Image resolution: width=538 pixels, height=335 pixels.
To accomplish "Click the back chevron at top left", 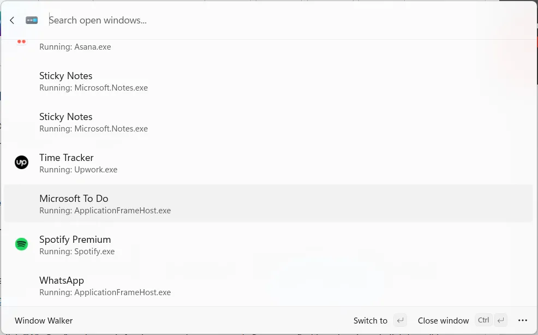I will point(11,20).
